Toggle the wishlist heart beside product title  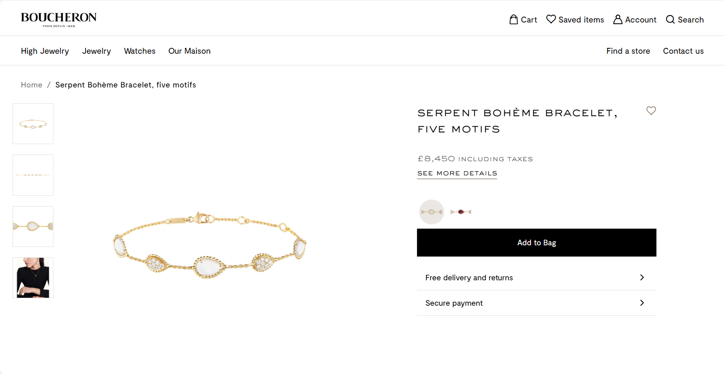651,111
